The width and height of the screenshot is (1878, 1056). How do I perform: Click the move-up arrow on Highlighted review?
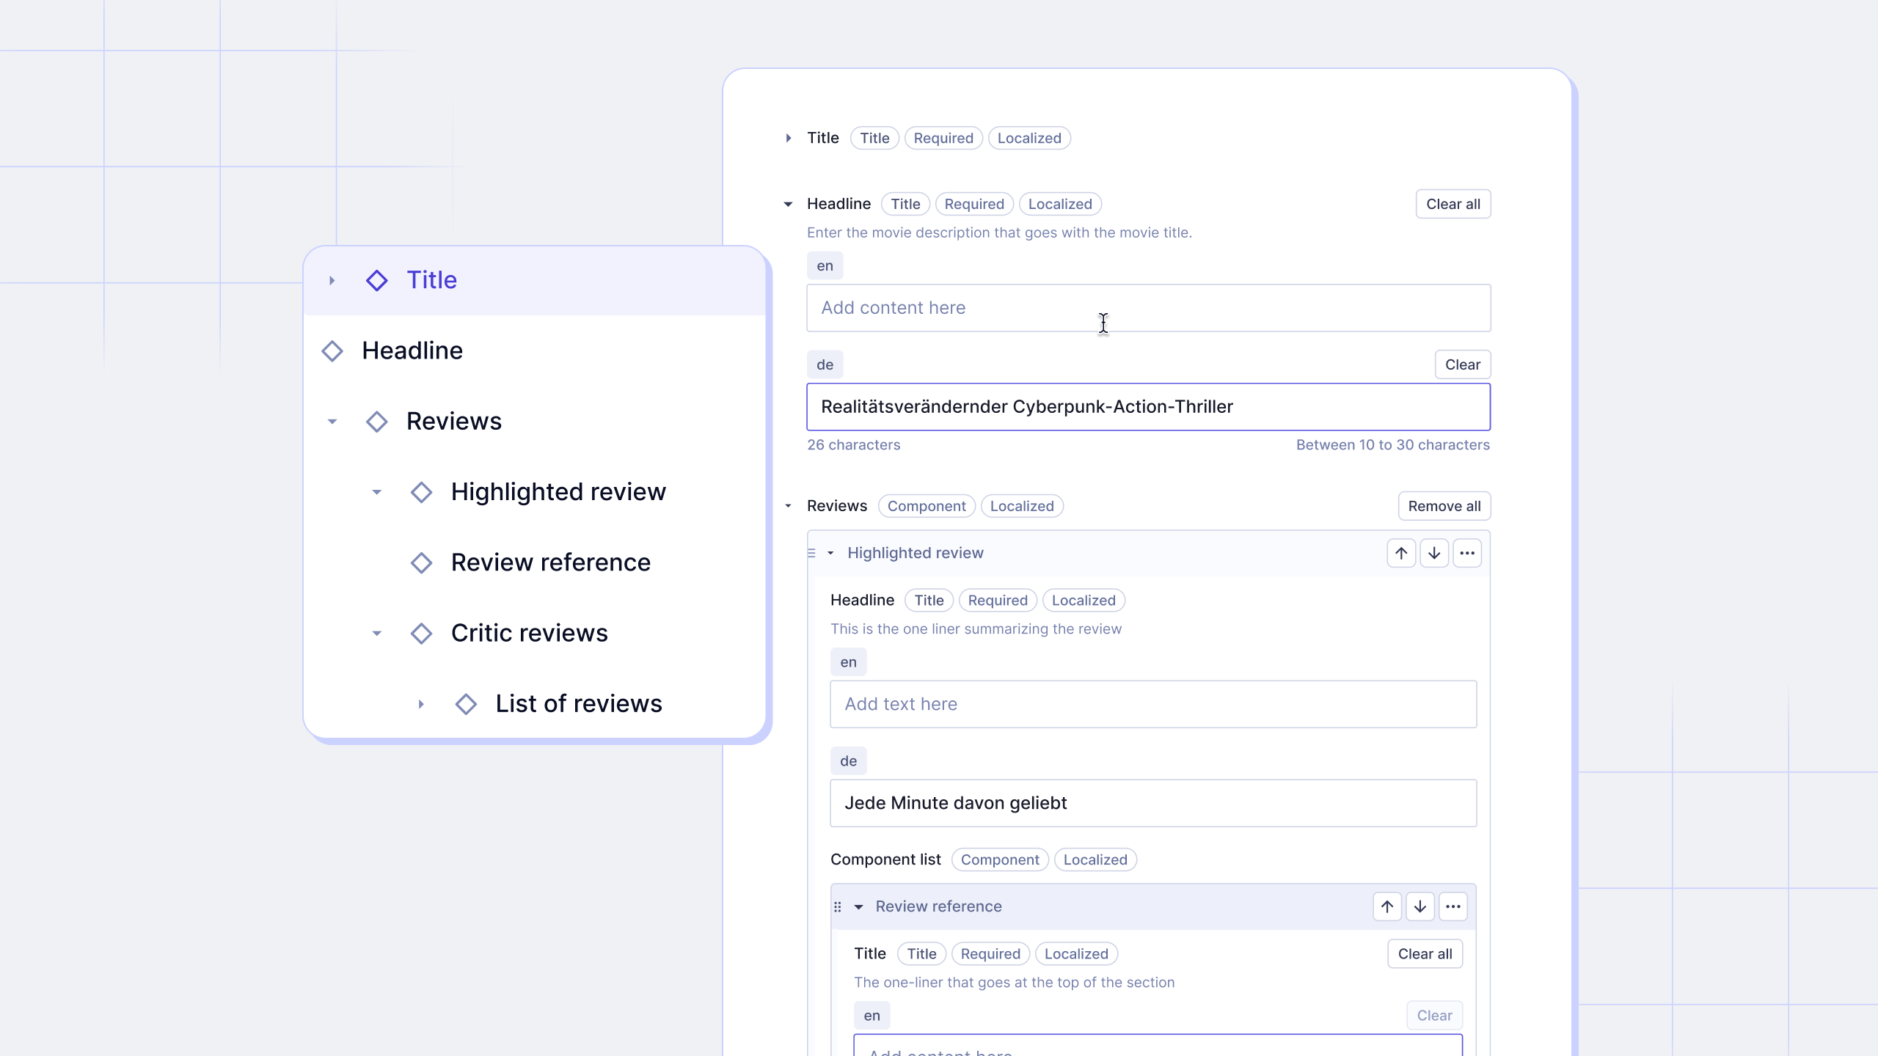tap(1400, 552)
